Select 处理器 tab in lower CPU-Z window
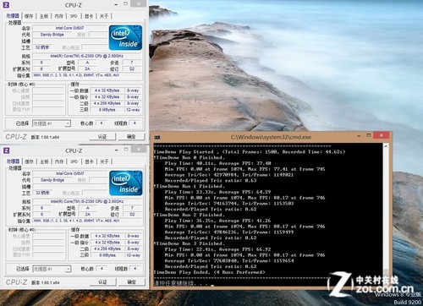 point(13,161)
